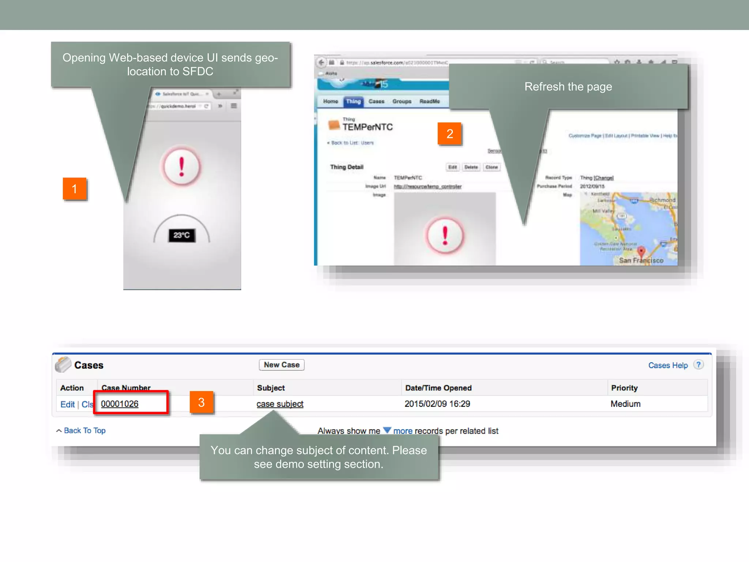Click 'more' records per related list link
749x562 pixels.
point(403,431)
